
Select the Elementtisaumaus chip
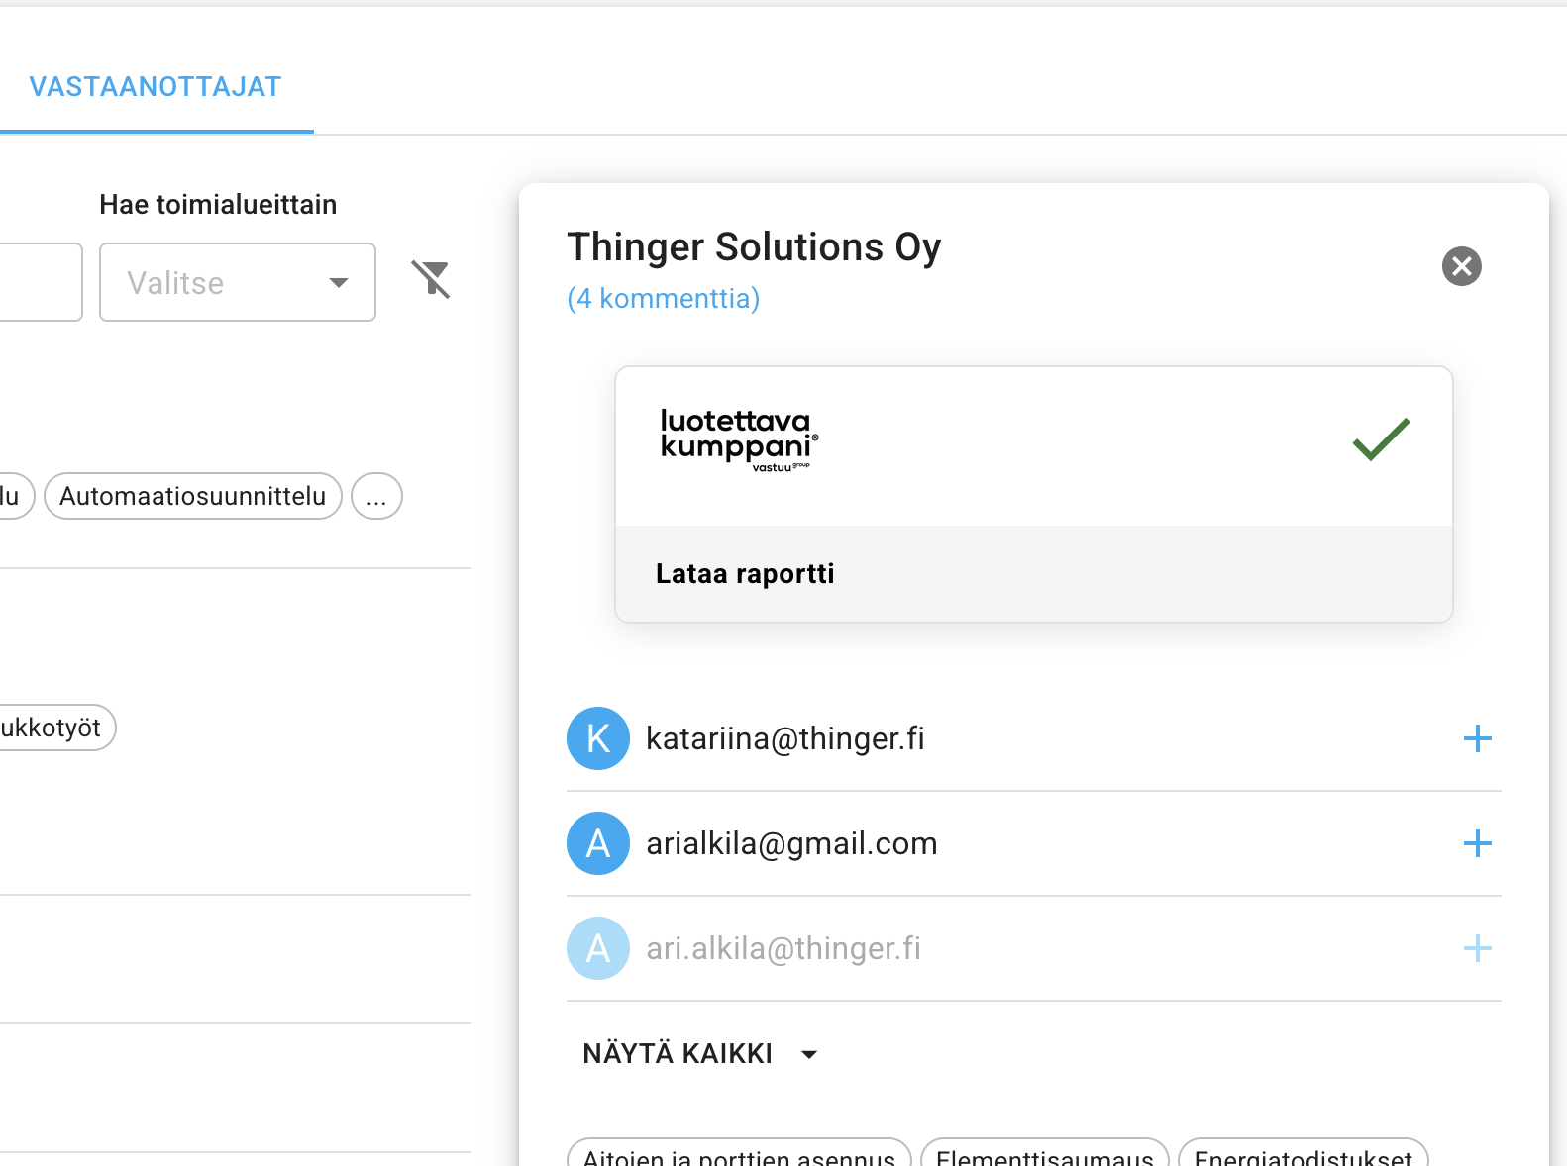click(1045, 1154)
